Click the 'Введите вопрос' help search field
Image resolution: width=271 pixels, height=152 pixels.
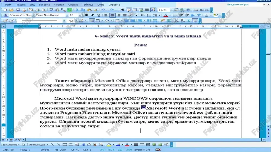pos(244,5)
